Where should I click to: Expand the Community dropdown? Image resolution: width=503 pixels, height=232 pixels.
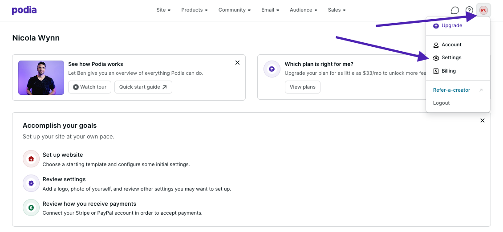235,10
